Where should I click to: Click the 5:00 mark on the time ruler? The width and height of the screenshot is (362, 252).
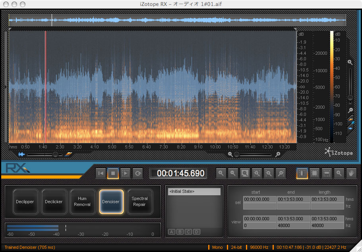(112, 147)
